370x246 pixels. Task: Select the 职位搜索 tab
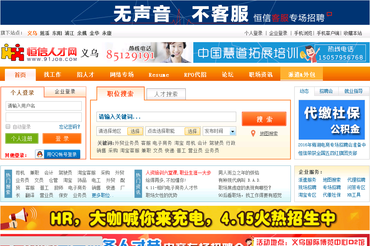pyautogui.click(x=120, y=94)
